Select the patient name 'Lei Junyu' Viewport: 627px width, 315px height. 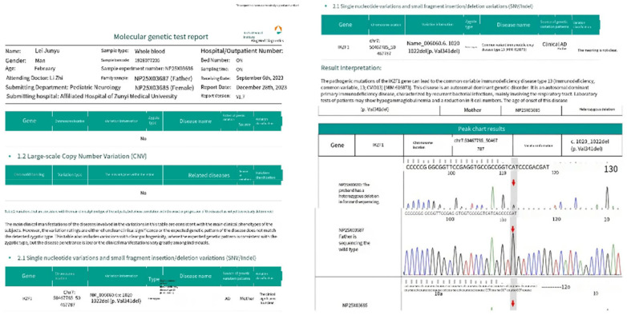coord(47,51)
